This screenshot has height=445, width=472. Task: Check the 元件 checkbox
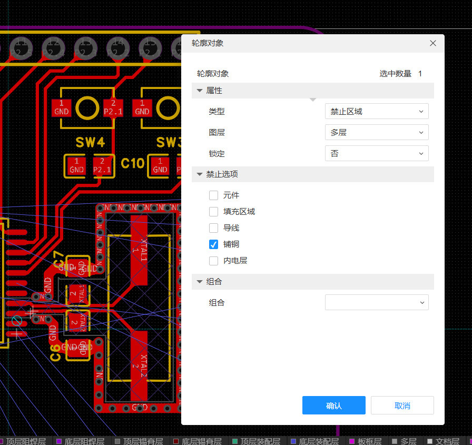coord(213,195)
